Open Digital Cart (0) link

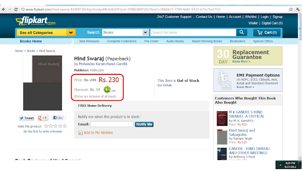point(272,23)
